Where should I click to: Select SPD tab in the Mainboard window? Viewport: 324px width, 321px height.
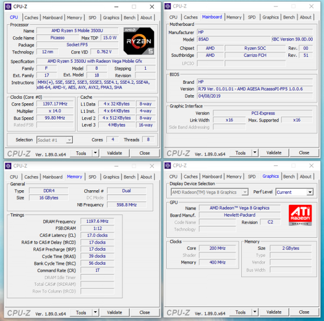(x=252, y=17)
